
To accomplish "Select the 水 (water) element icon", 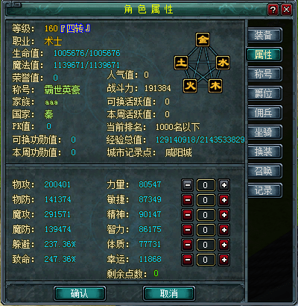I will click(x=223, y=63).
